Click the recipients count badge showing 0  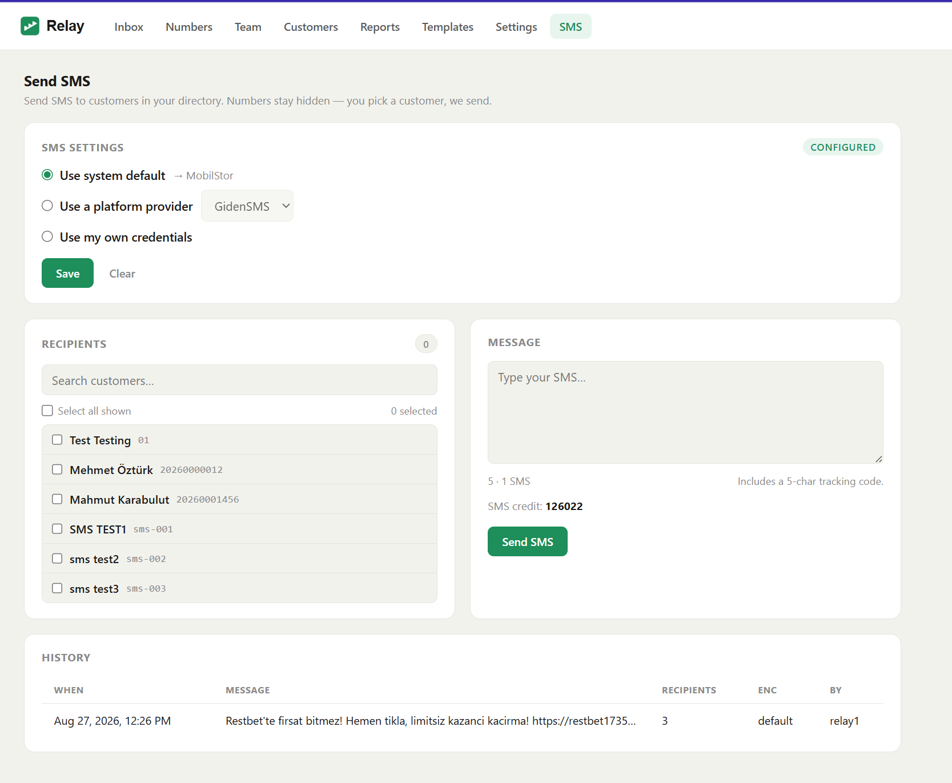[x=426, y=344]
